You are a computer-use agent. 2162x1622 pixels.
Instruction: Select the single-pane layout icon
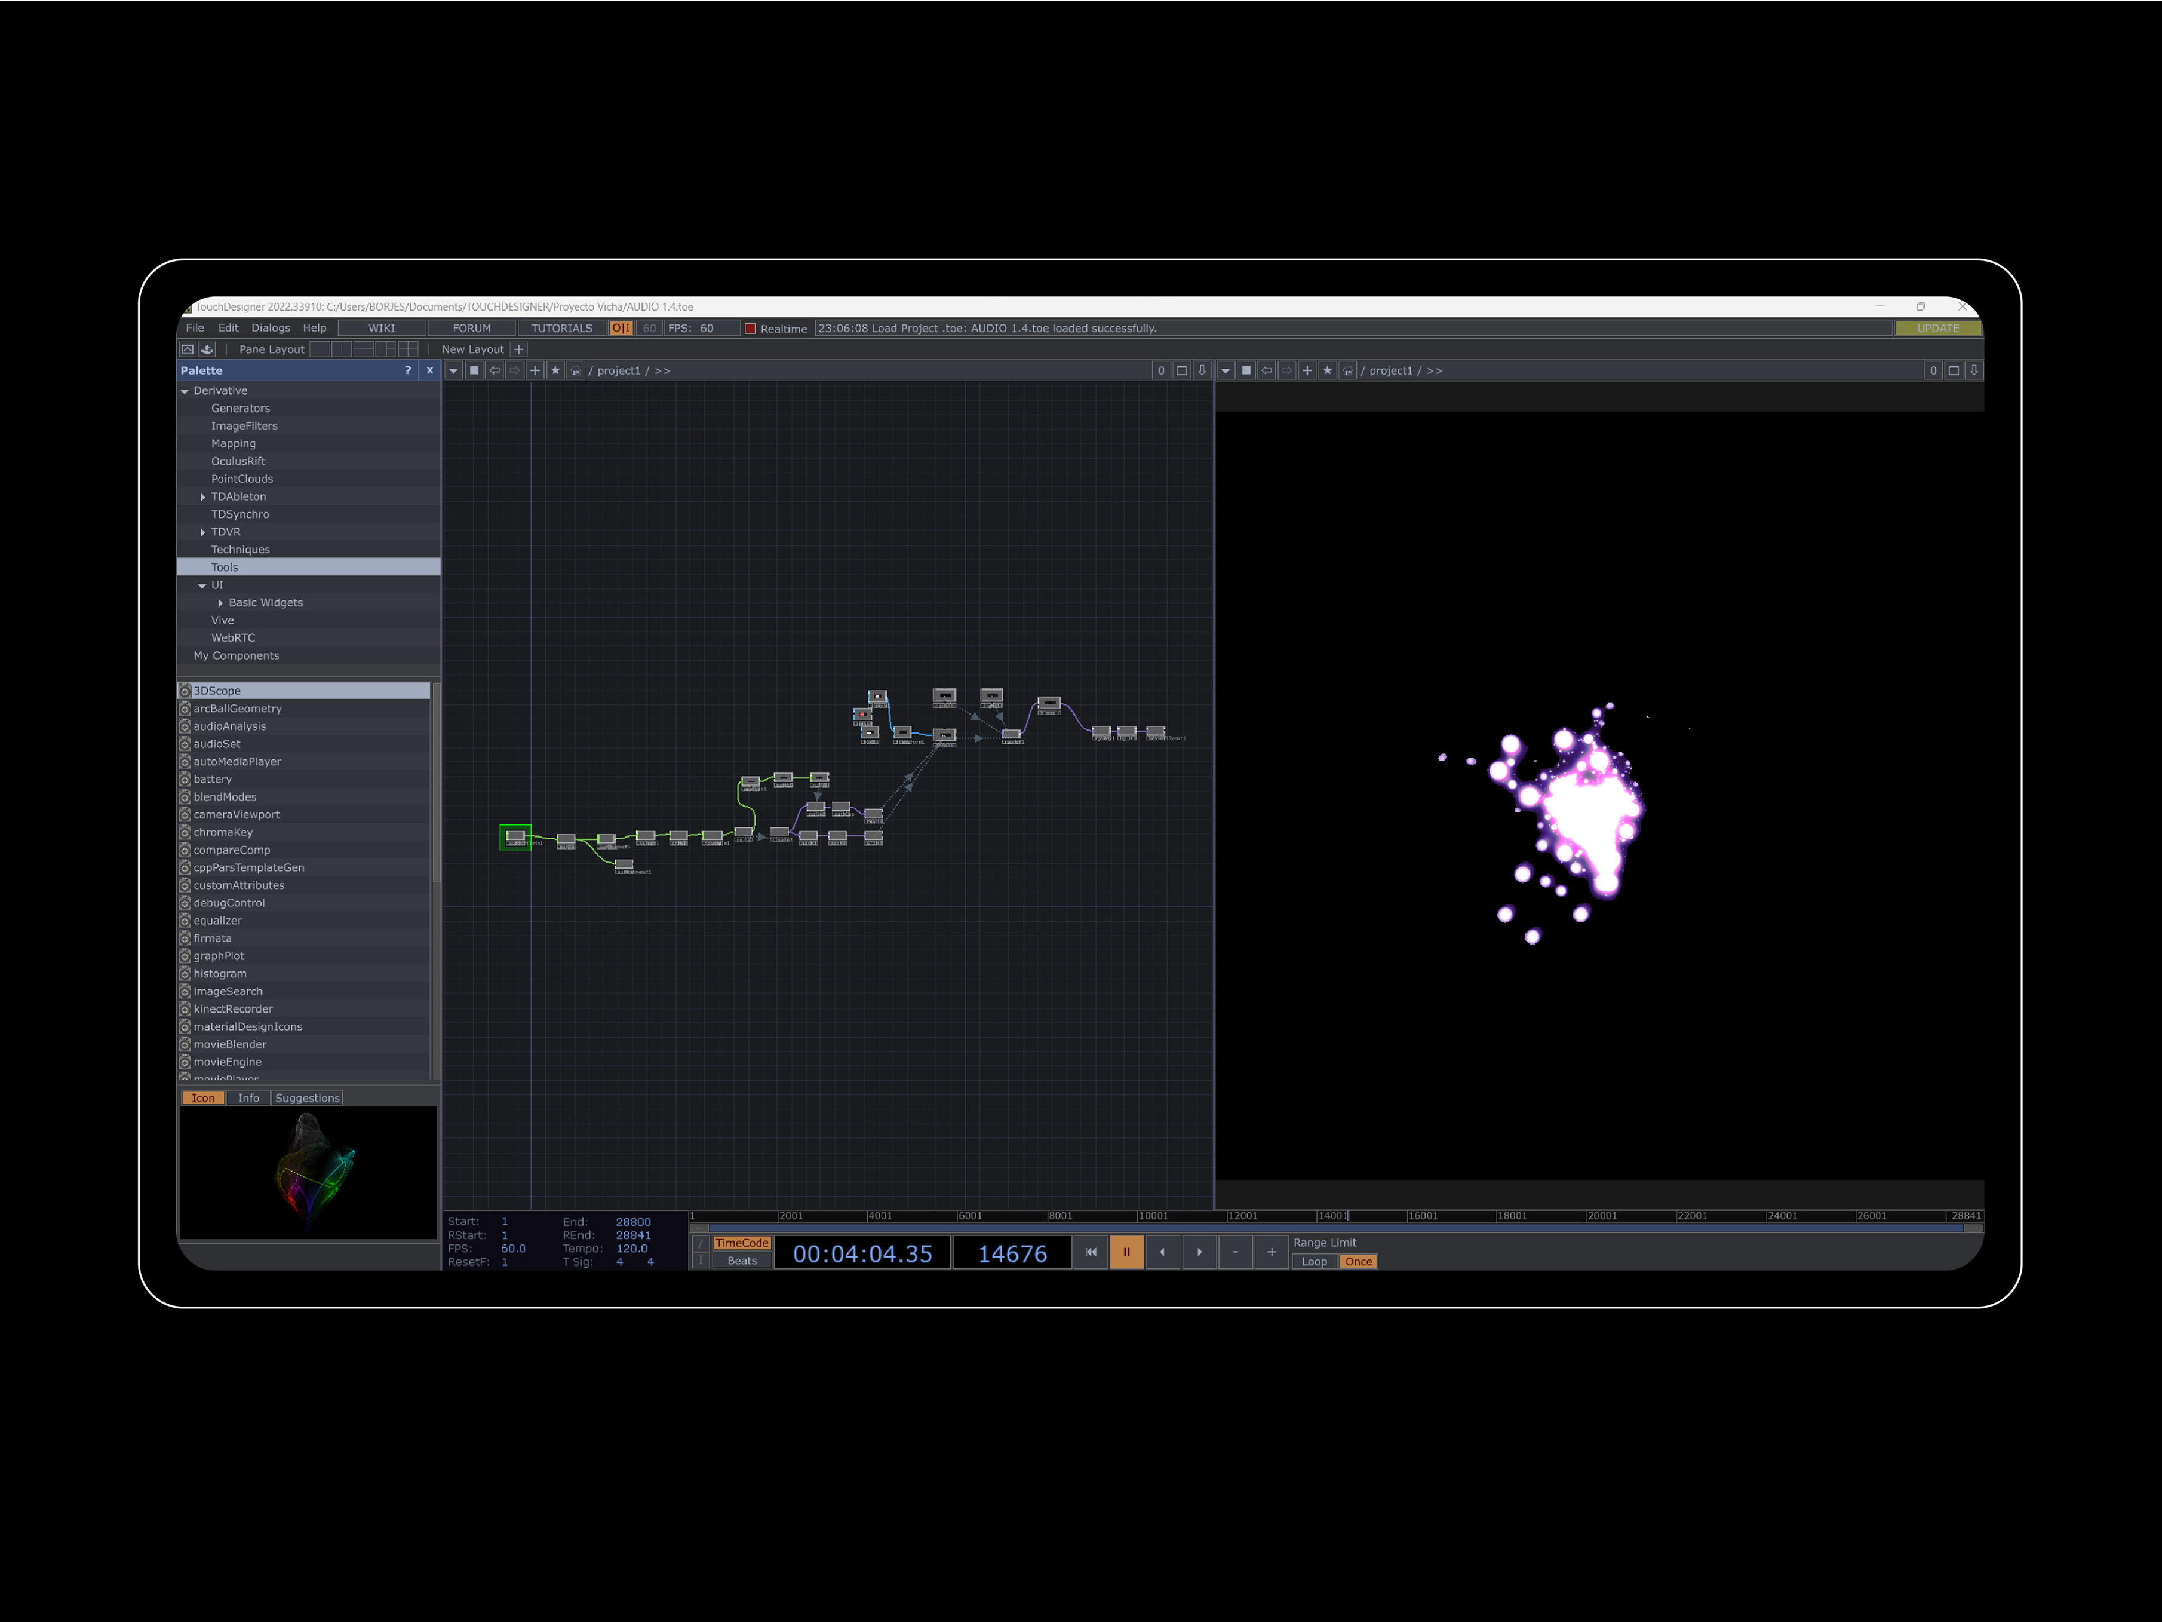320,349
